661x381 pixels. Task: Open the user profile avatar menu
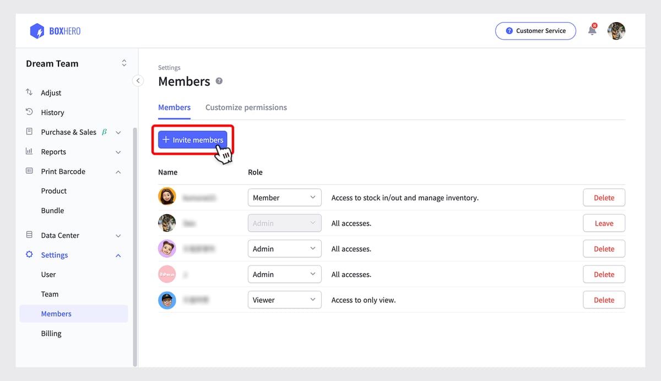point(616,31)
